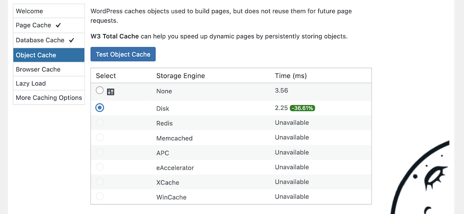Pick the eAccelerator radio button
The height and width of the screenshot is (214, 464).
(100, 167)
